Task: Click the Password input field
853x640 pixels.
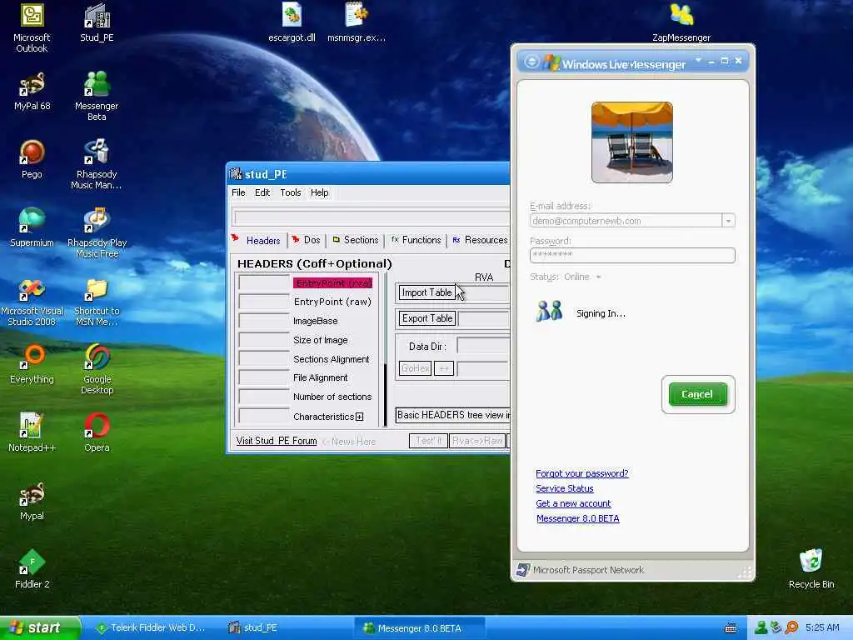Action: point(632,255)
